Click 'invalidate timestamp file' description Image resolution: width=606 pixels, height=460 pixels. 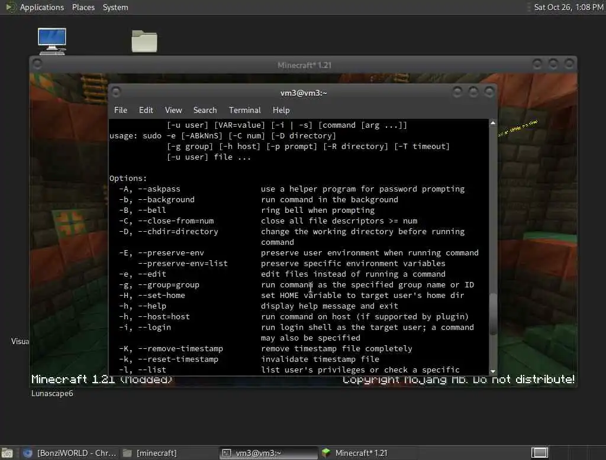pos(320,359)
